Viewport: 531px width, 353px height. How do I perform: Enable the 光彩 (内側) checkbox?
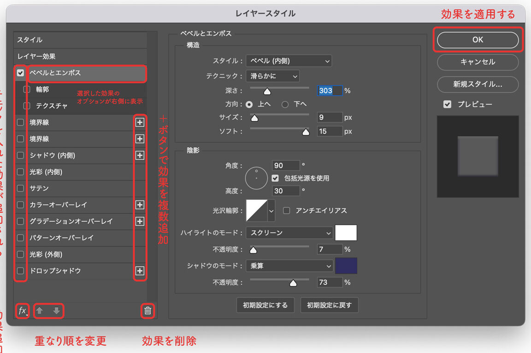pyautogui.click(x=20, y=172)
